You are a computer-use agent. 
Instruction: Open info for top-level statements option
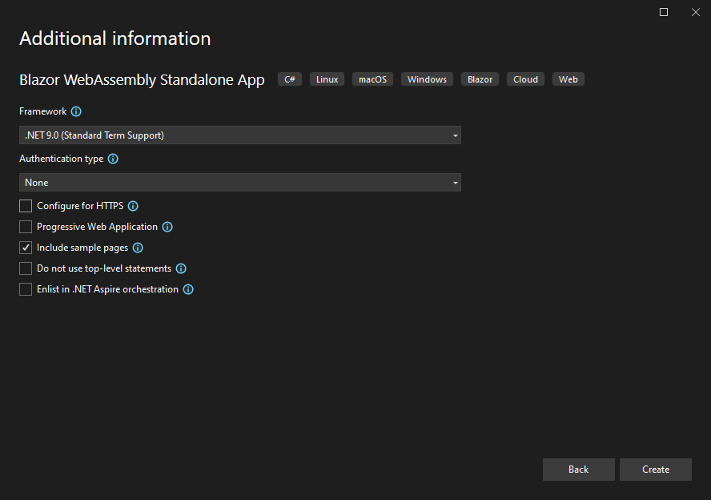[x=181, y=268]
